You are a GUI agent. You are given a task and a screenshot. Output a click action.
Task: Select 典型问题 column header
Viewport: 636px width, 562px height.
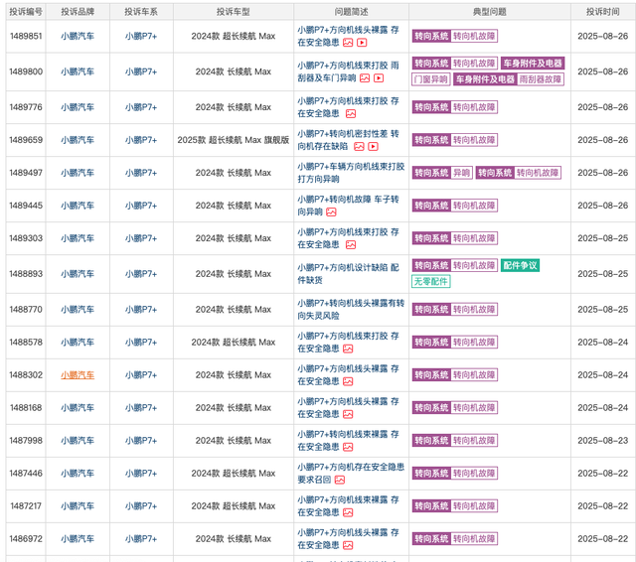pos(490,12)
